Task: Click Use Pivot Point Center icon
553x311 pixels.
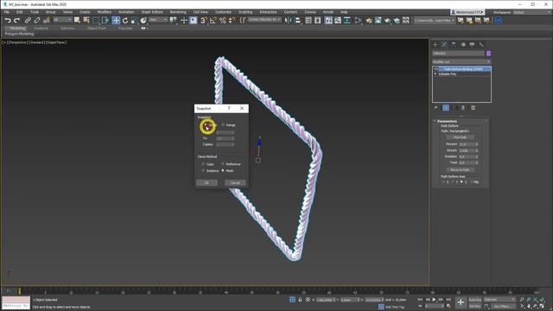Action: click(173, 21)
